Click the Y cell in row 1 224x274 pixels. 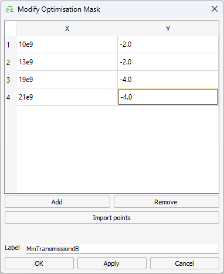point(168,44)
